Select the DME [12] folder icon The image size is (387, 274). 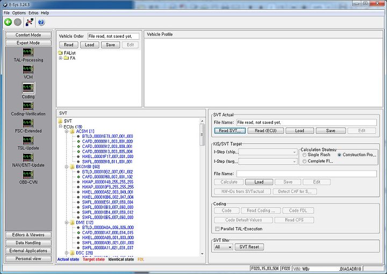[72, 222]
